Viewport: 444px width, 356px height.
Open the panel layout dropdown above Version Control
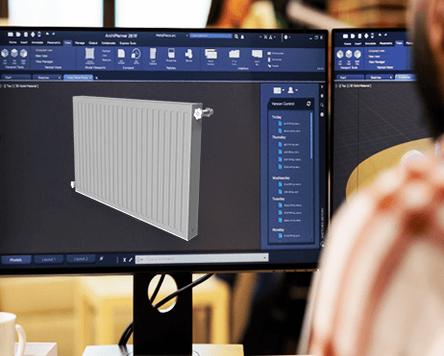[x=278, y=90]
